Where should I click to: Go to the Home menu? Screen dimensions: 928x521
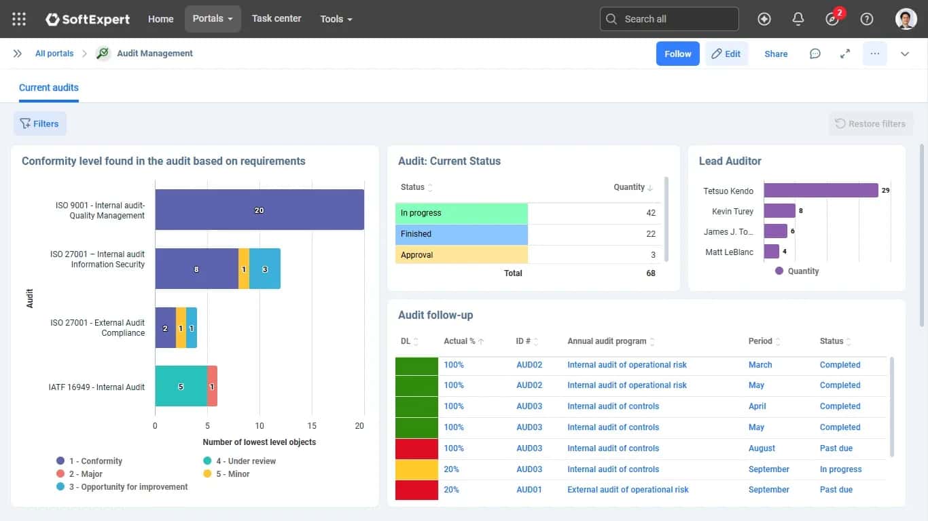coord(161,19)
